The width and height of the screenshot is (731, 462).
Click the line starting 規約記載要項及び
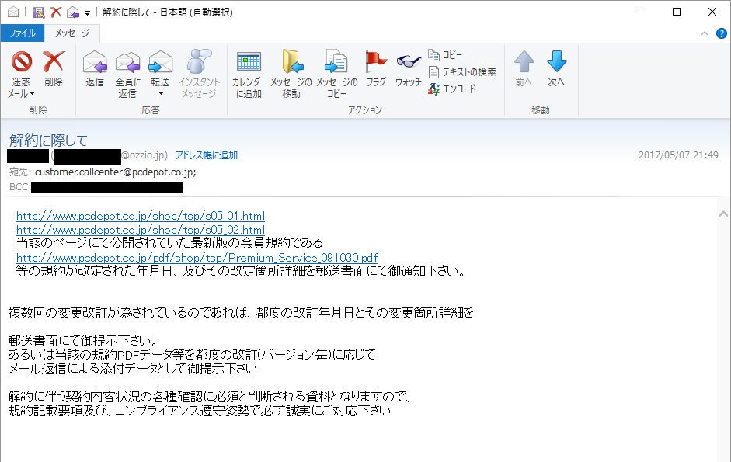pos(199,411)
